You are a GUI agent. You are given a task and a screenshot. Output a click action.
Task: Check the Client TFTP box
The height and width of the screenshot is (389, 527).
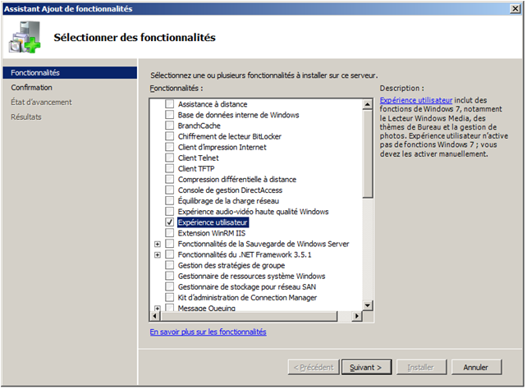tap(170, 168)
